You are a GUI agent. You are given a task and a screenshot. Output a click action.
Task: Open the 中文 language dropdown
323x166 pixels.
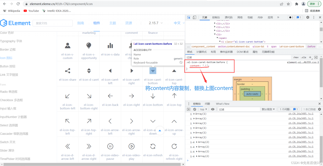[x=179, y=23]
